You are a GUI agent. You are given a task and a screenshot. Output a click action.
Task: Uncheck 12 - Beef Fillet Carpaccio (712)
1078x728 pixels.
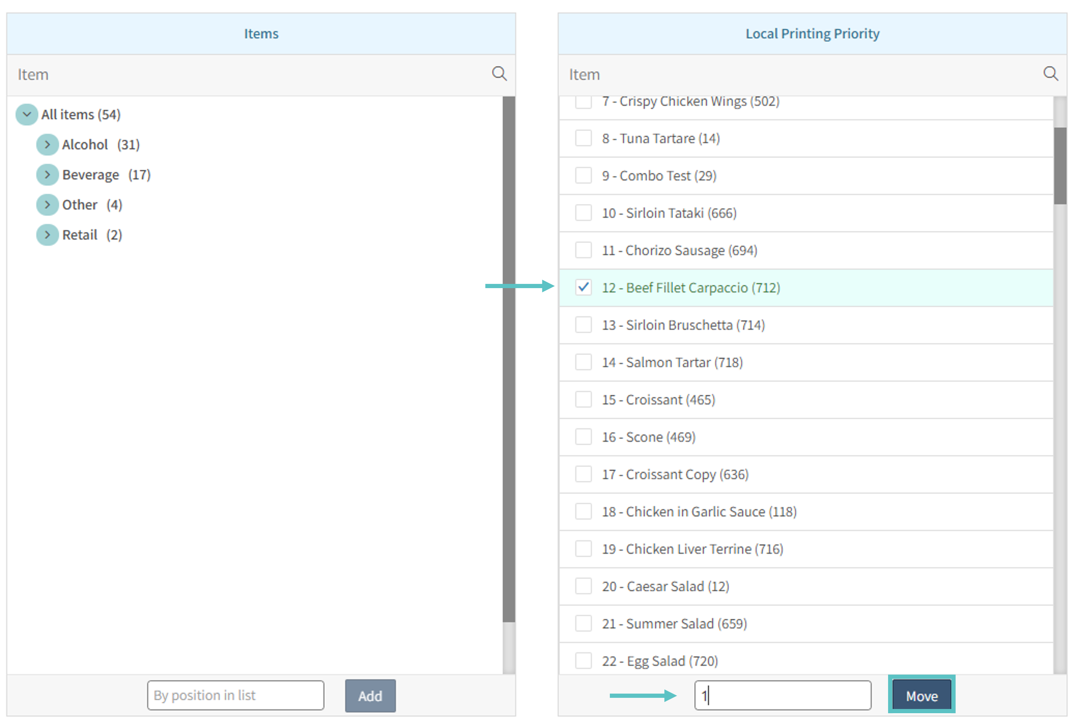[583, 288]
